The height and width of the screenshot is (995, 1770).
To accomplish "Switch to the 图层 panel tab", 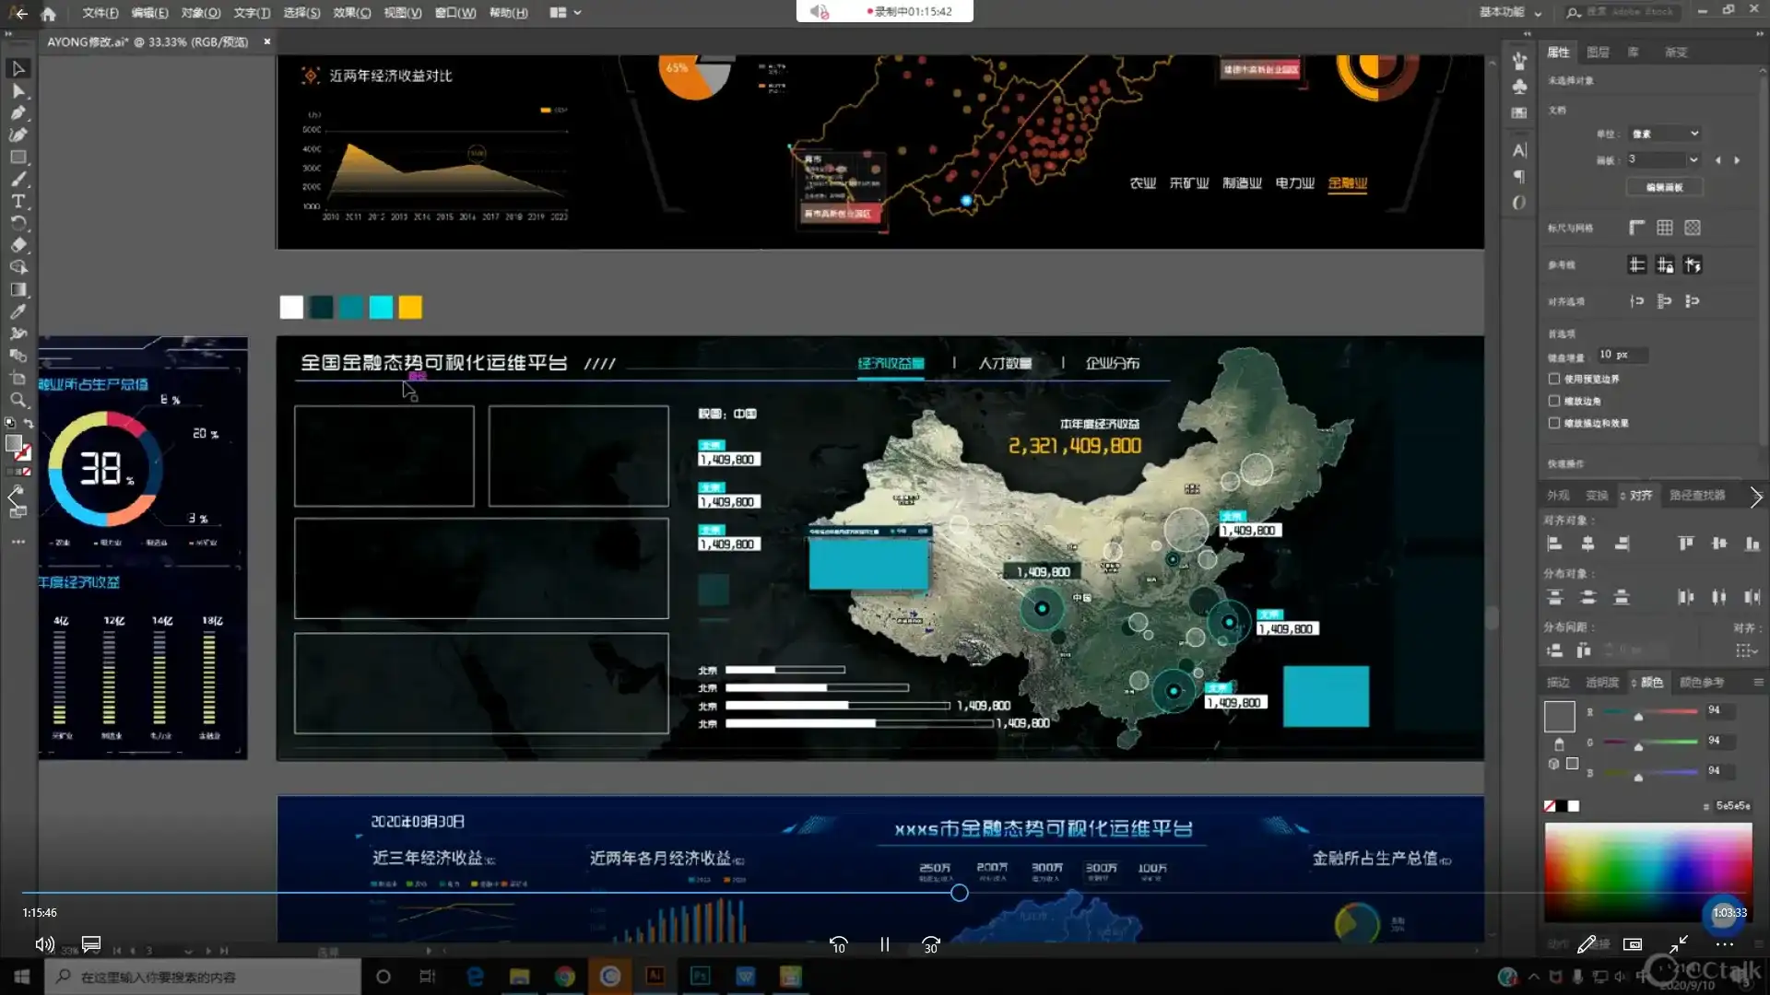I will click(x=1599, y=53).
